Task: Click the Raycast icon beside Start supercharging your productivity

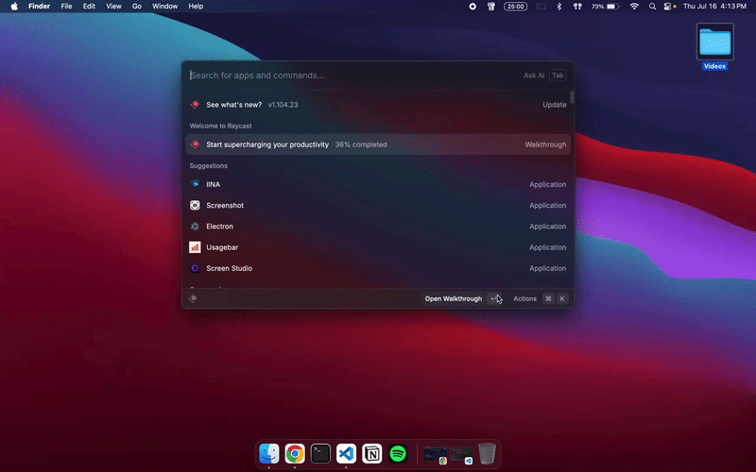Action: (195, 144)
